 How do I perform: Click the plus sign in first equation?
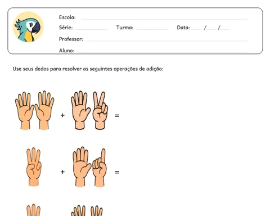click(62, 115)
